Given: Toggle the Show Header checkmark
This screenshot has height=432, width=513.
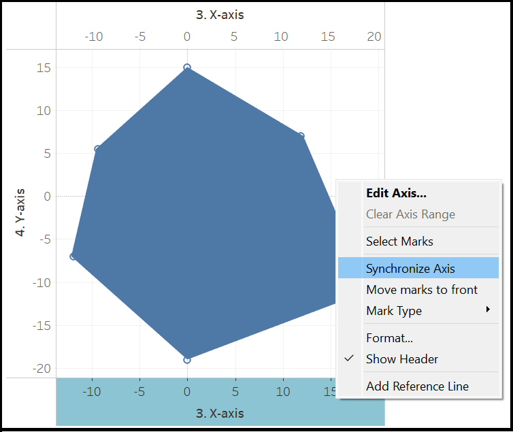Looking at the screenshot, I should pyautogui.click(x=350, y=359).
